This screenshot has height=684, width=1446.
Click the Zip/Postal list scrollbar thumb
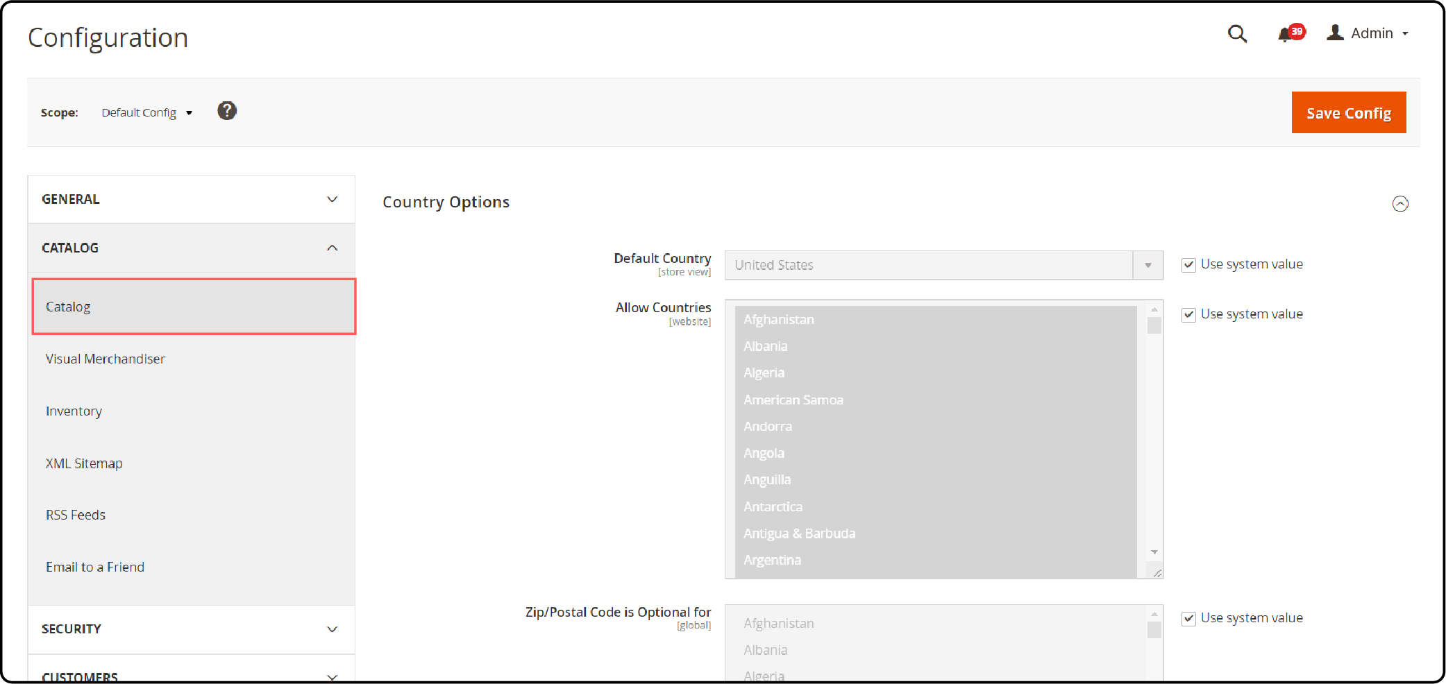point(1154,629)
